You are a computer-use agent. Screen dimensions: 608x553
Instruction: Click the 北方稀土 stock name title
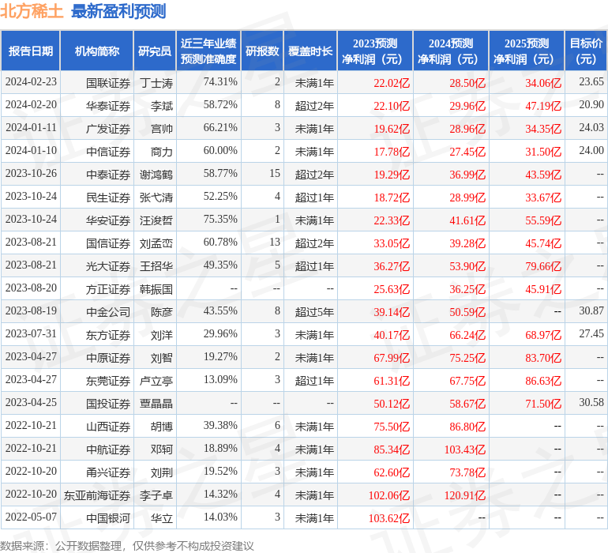point(32,11)
